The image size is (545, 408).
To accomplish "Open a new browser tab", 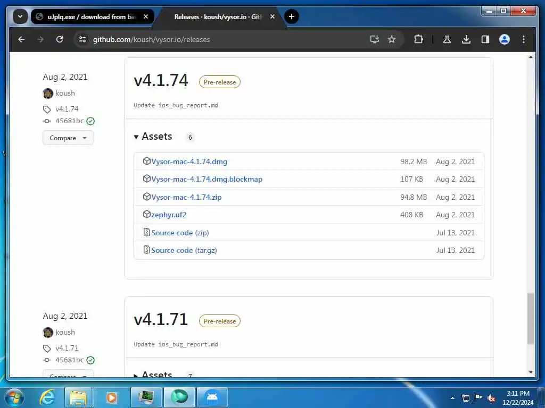I will (x=292, y=16).
